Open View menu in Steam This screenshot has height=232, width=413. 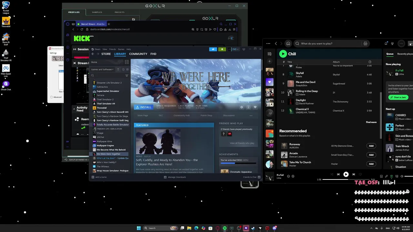pyautogui.click(x=105, y=49)
